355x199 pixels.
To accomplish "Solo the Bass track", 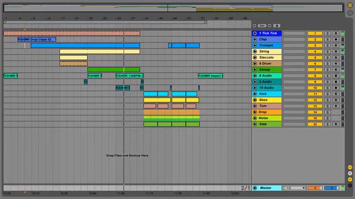I will pyautogui.click(x=327, y=100).
